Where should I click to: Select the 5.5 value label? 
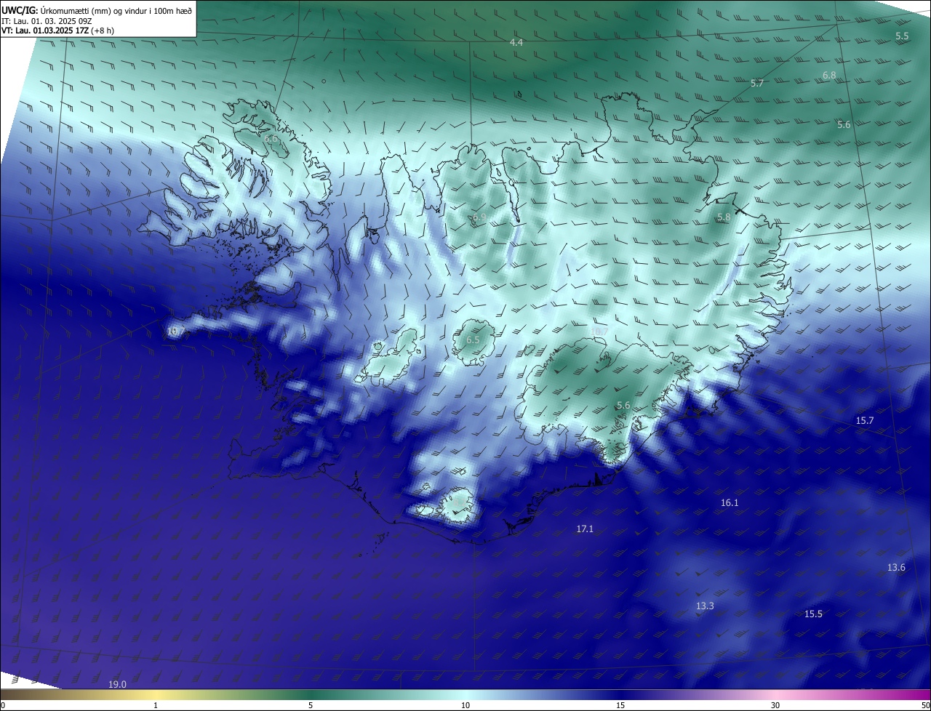coord(902,36)
